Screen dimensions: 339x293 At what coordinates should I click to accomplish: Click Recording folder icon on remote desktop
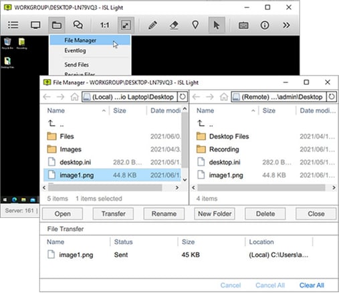[21, 43]
